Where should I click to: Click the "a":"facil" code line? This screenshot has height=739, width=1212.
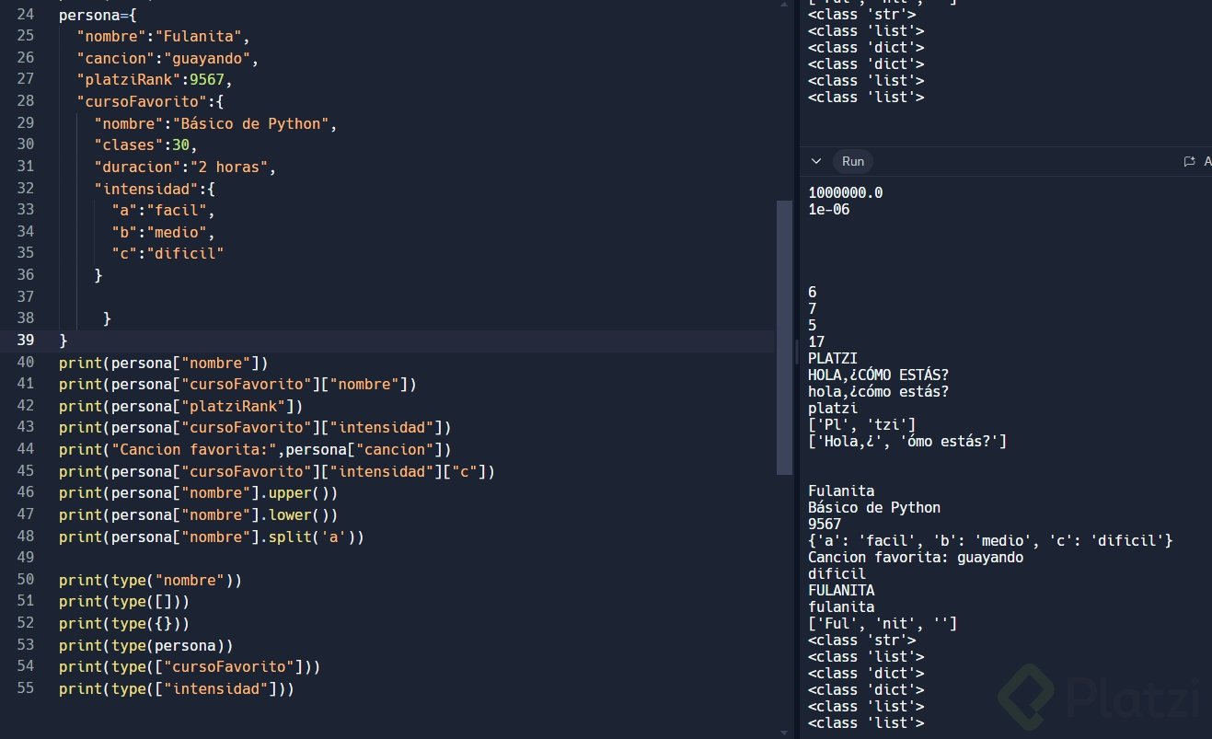pyautogui.click(x=163, y=211)
